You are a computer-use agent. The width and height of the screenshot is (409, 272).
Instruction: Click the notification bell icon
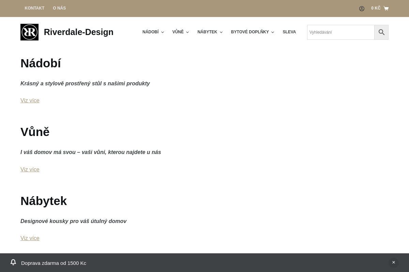[x=13, y=262]
